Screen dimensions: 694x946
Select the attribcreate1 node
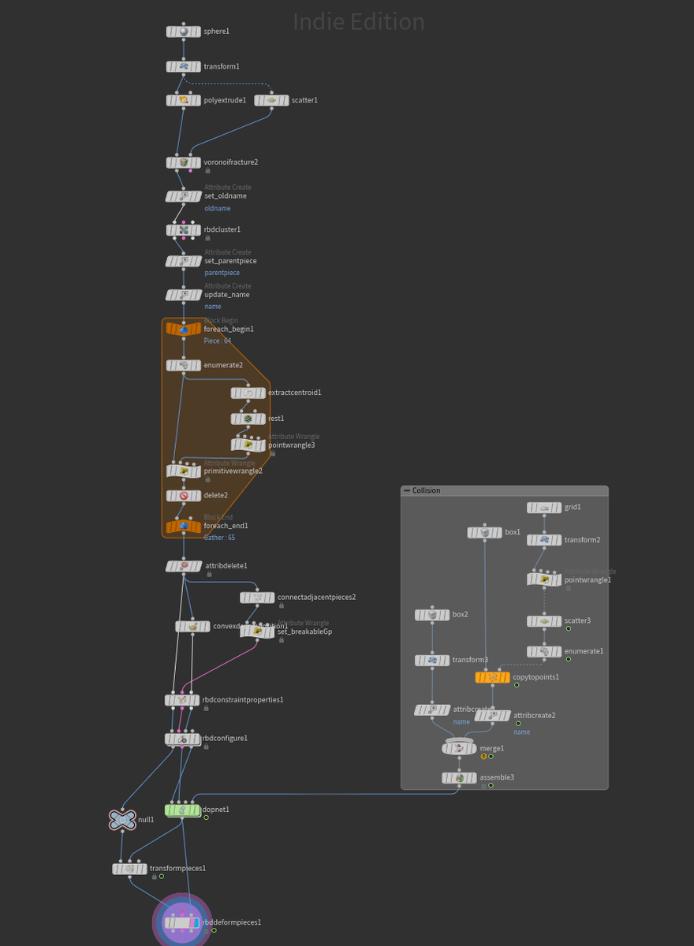point(432,710)
